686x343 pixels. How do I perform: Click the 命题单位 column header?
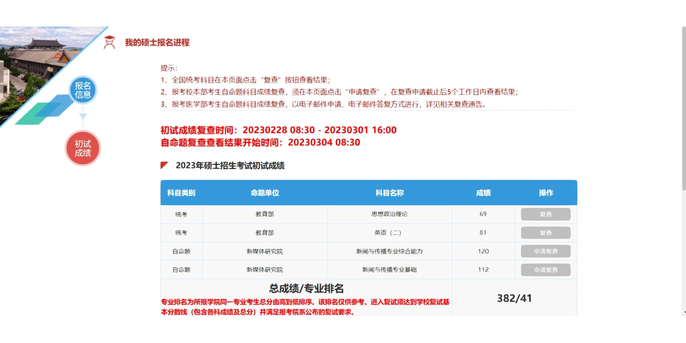pyautogui.click(x=265, y=193)
